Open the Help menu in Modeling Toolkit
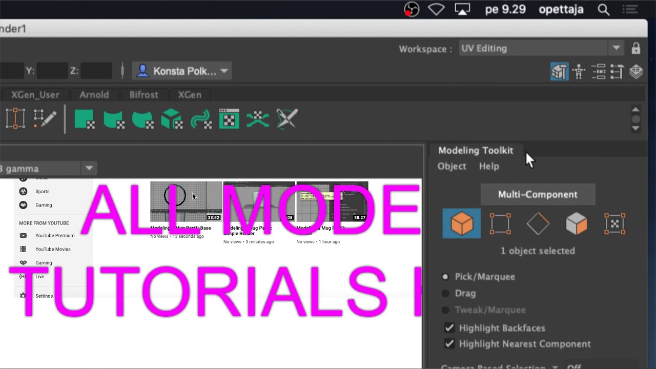 [489, 166]
